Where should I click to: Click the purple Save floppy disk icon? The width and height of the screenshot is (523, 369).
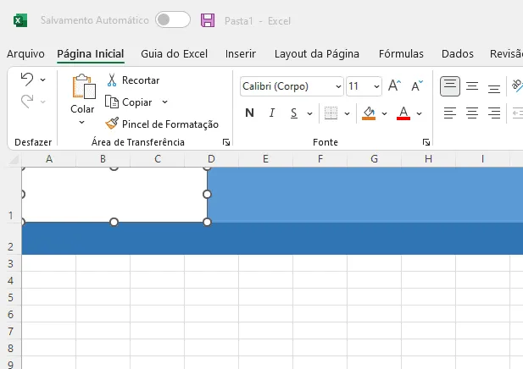(x=208, y=20)
